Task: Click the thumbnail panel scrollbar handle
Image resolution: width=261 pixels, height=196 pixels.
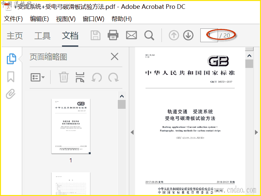Action: pos(122,104)
